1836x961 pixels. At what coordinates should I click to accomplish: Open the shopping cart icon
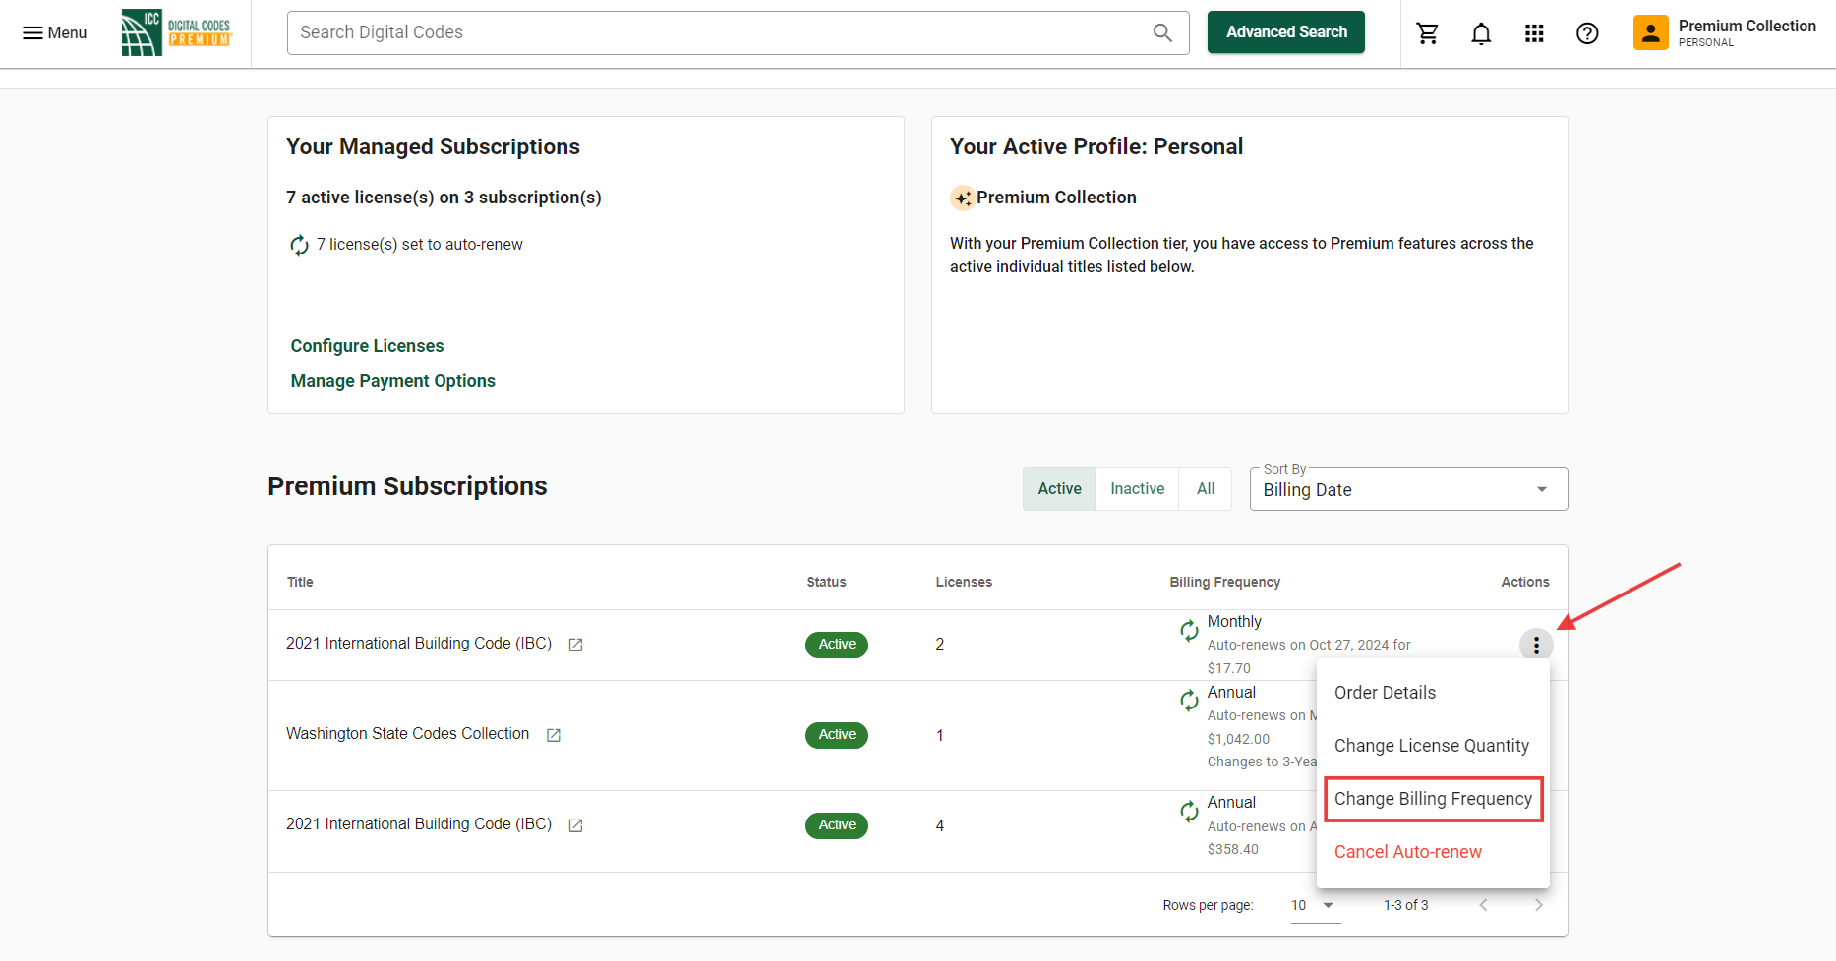coord(1427,33)
